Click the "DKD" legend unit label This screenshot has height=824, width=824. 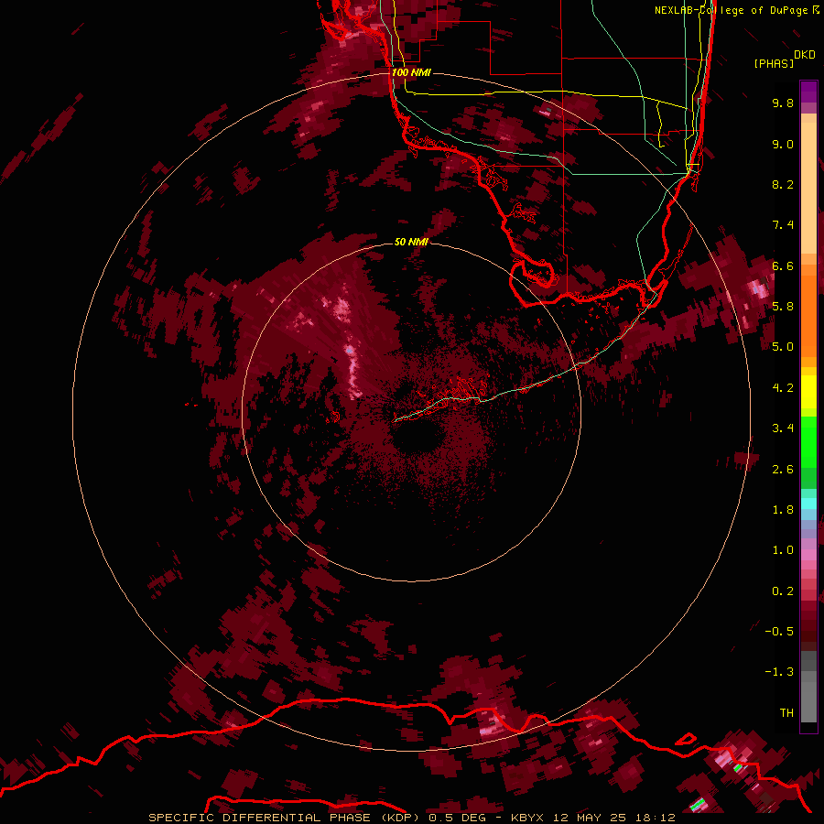[x=805, y=54]
